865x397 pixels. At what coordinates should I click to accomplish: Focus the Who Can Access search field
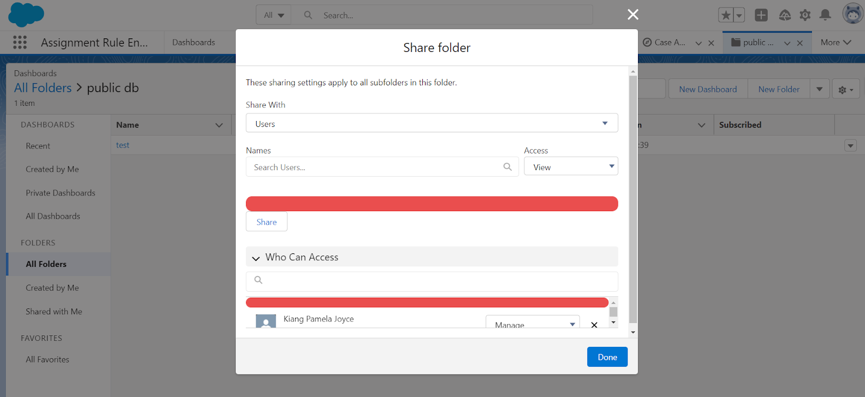431,281
